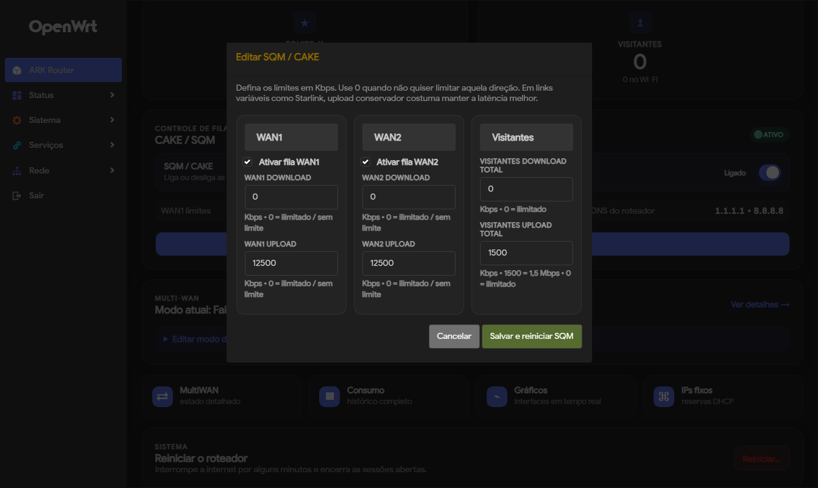Expand the Sistema submenu chevron
Image resolution: width=818 pixels, height=488 pixels.
tap(112, 120)
